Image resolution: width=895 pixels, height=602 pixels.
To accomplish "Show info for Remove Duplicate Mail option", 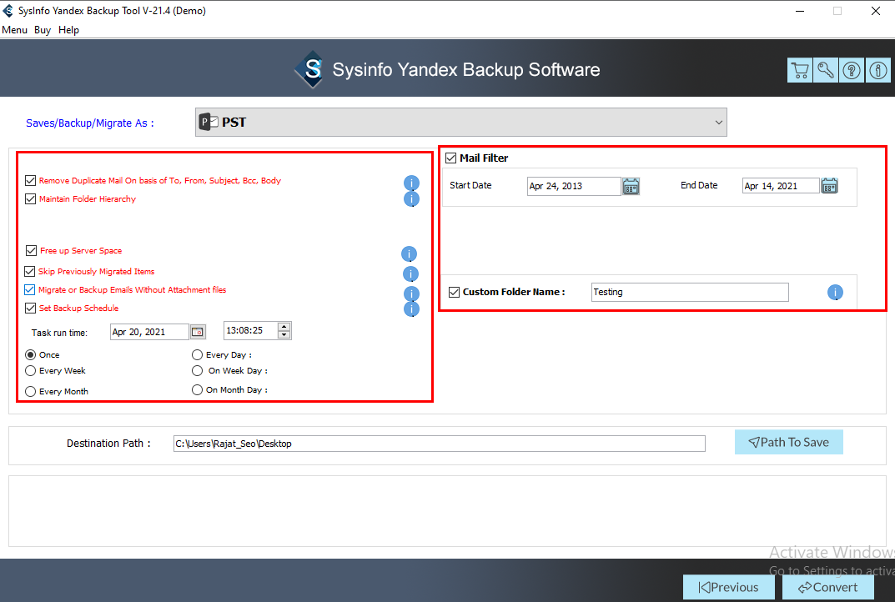I will 411,183.
